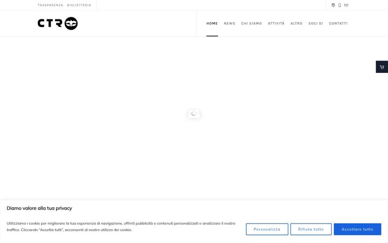
Task: Click the mobile phone icon in the top bar
Action: [339, 5]
